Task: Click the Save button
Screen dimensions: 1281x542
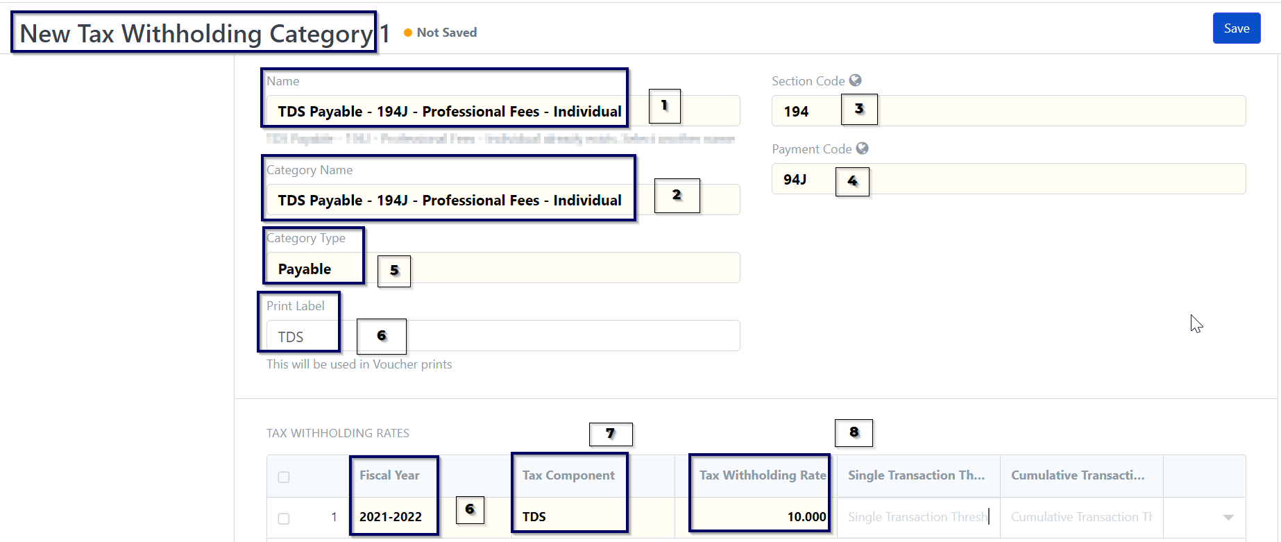Action: 1237,28
